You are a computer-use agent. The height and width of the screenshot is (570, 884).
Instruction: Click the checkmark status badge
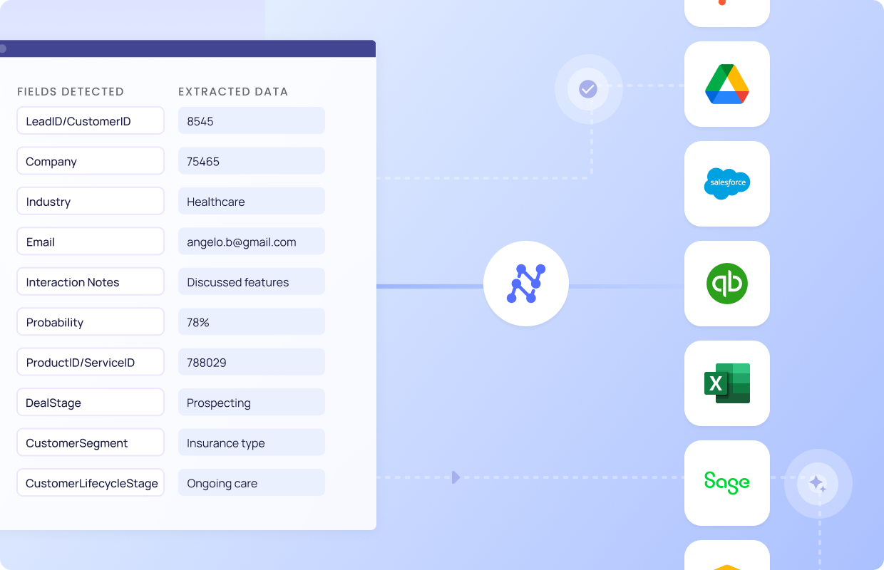point(588,89)
